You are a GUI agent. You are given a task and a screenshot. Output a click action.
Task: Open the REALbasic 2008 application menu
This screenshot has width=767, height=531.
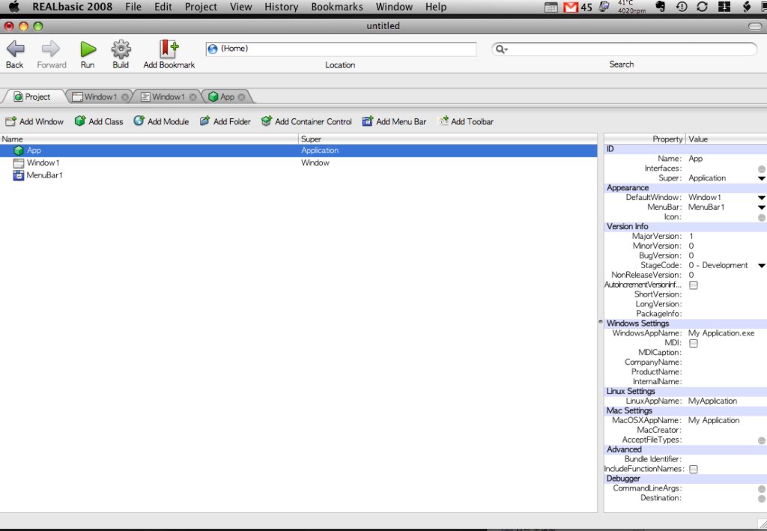click(73, 7)
